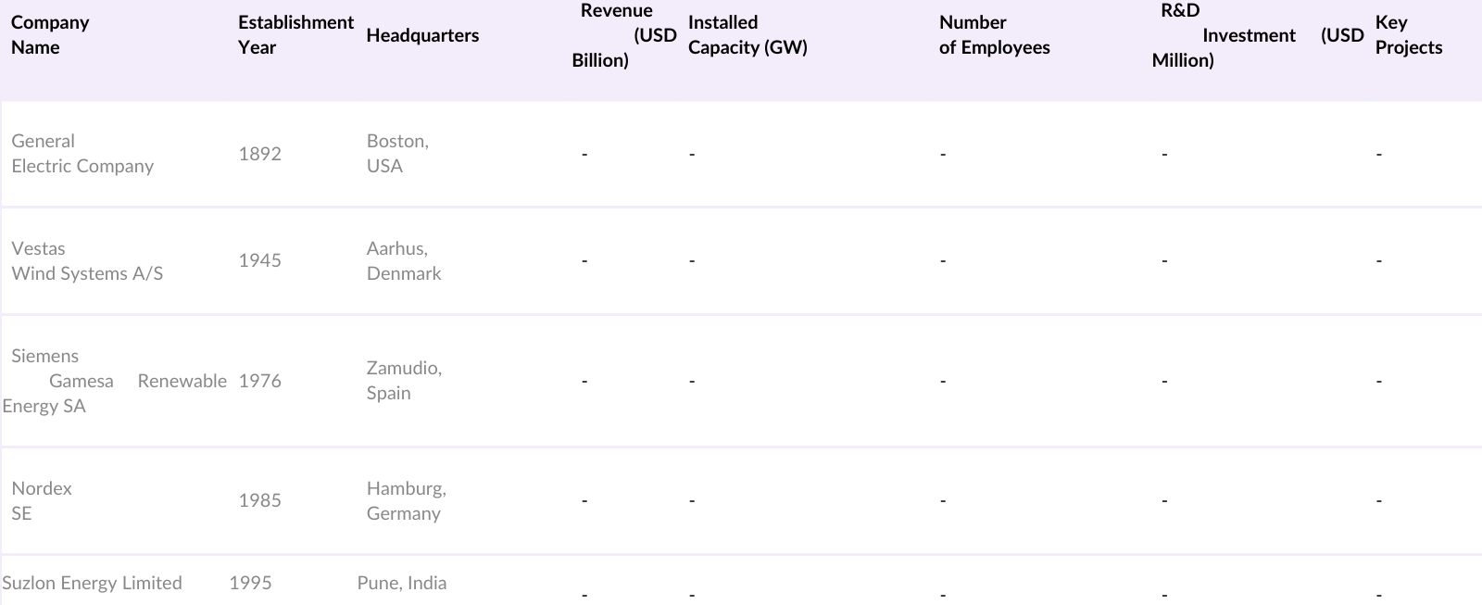The image size is (1482, 605).
Task: Click the "Key Projects" column header
Action: coord(1408,35)
